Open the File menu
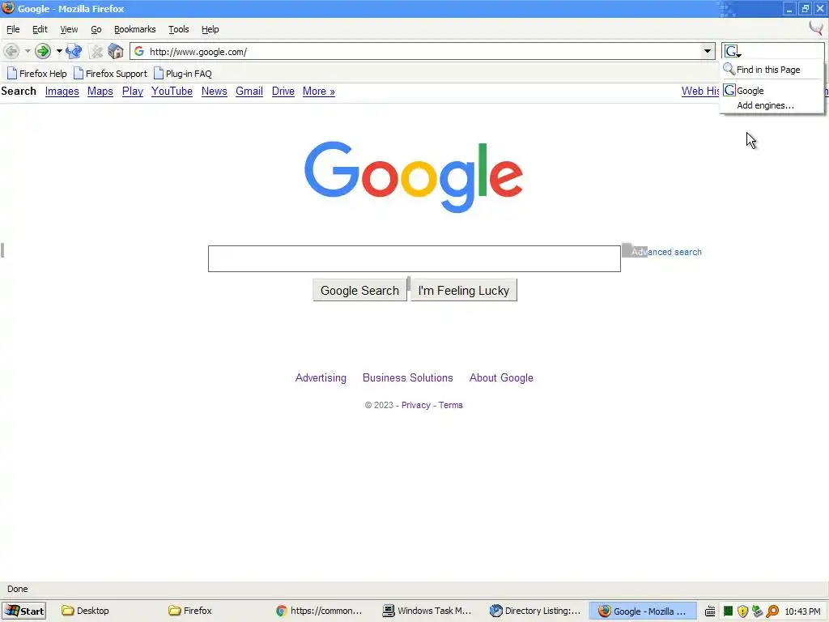Screen dimensions: 829x622 click(13, 29)
